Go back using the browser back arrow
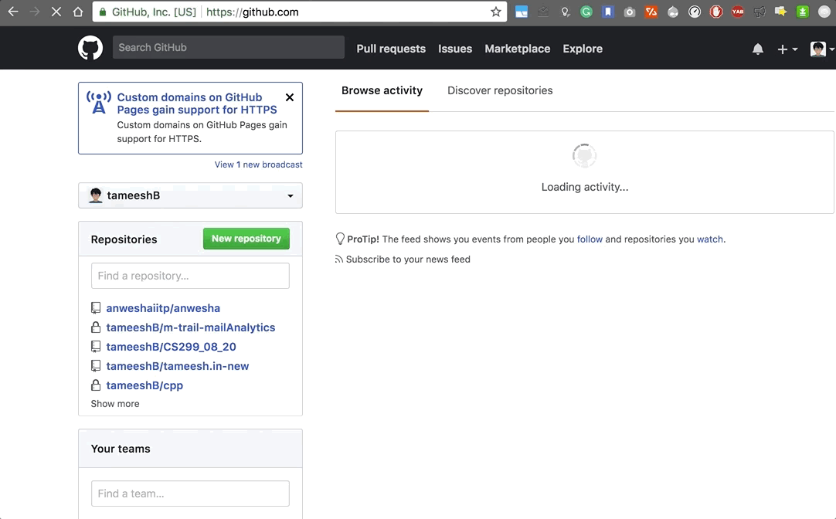Screen dimensions: 836x519 point(13,12)
